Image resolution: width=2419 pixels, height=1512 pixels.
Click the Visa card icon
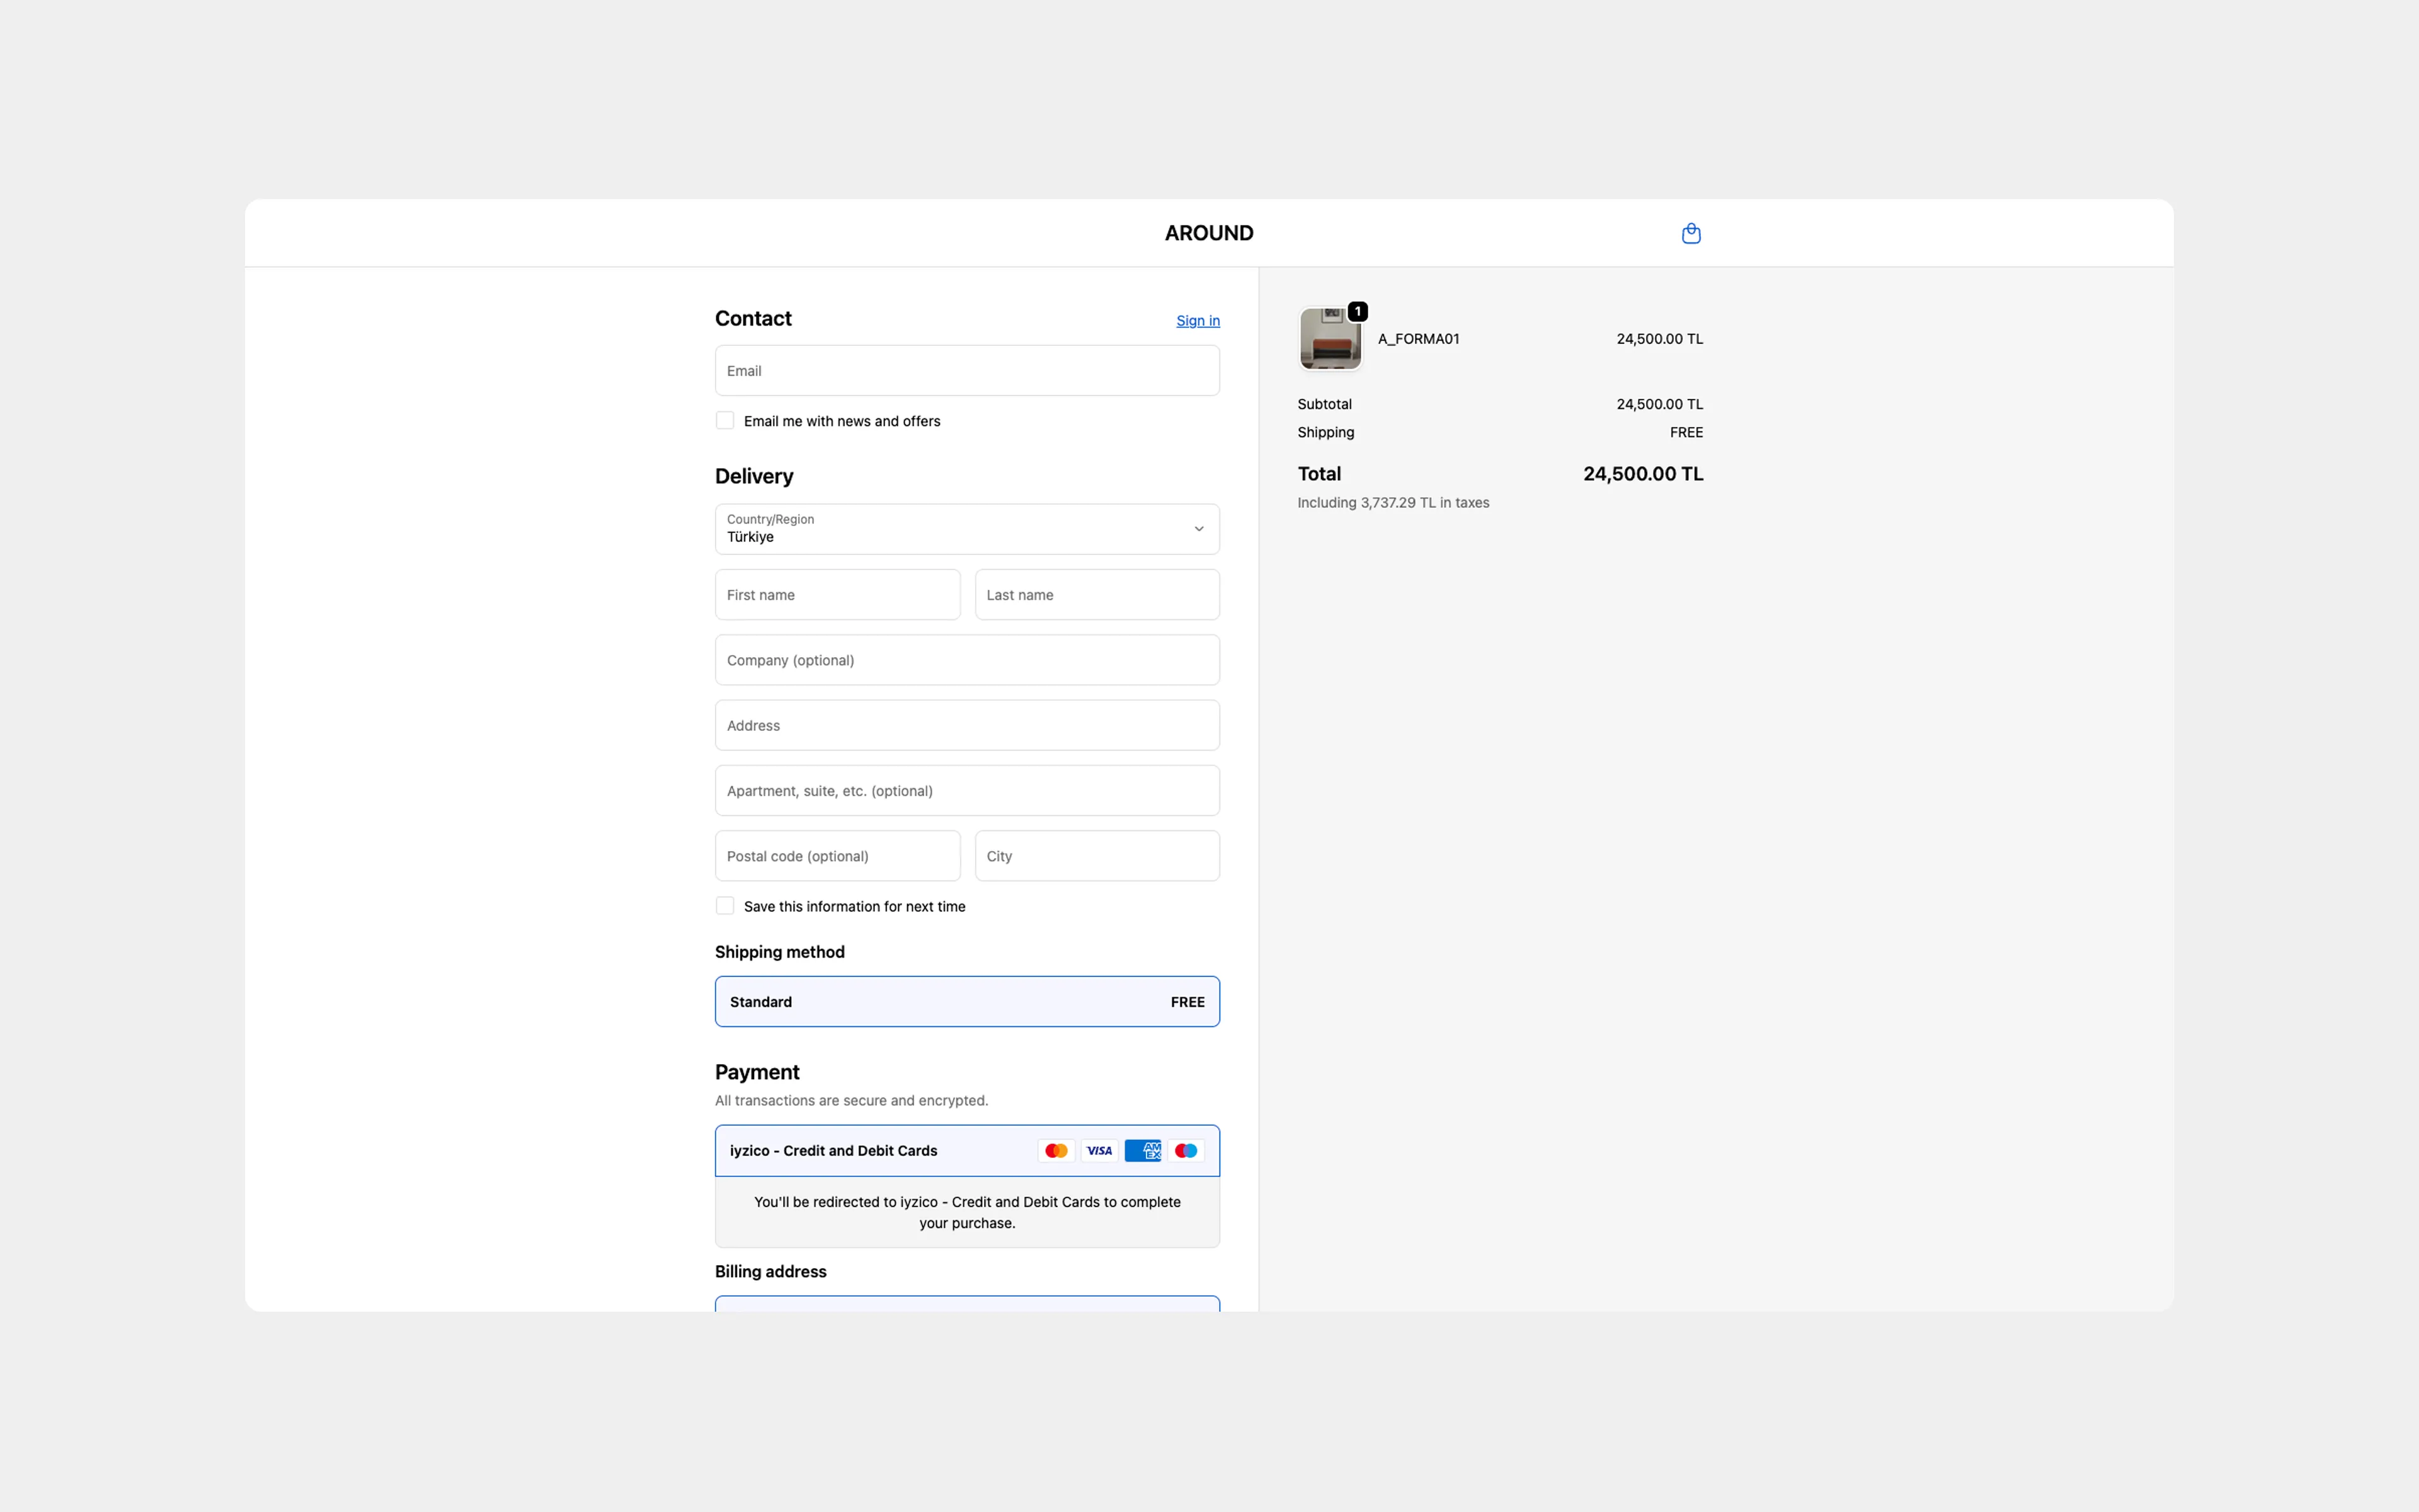pos(1099,1151)
